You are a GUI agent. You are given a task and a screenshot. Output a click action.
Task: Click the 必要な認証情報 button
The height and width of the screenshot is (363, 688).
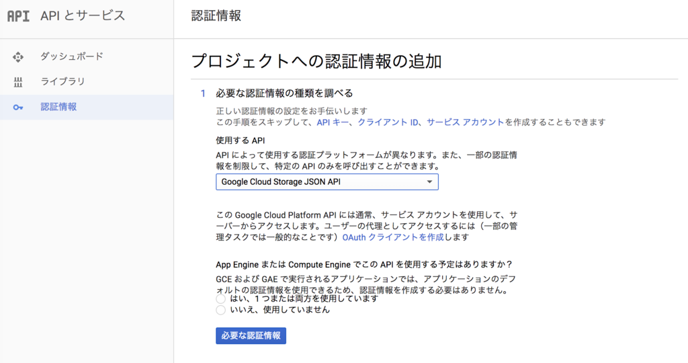tap(251, 336)
